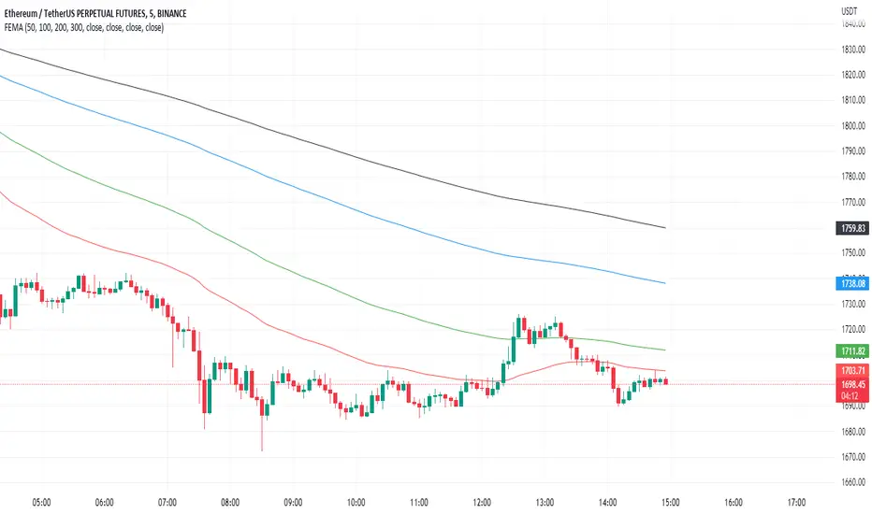
Task: Click the 05:00 time axis label
Action: click(x=41, y=503)
